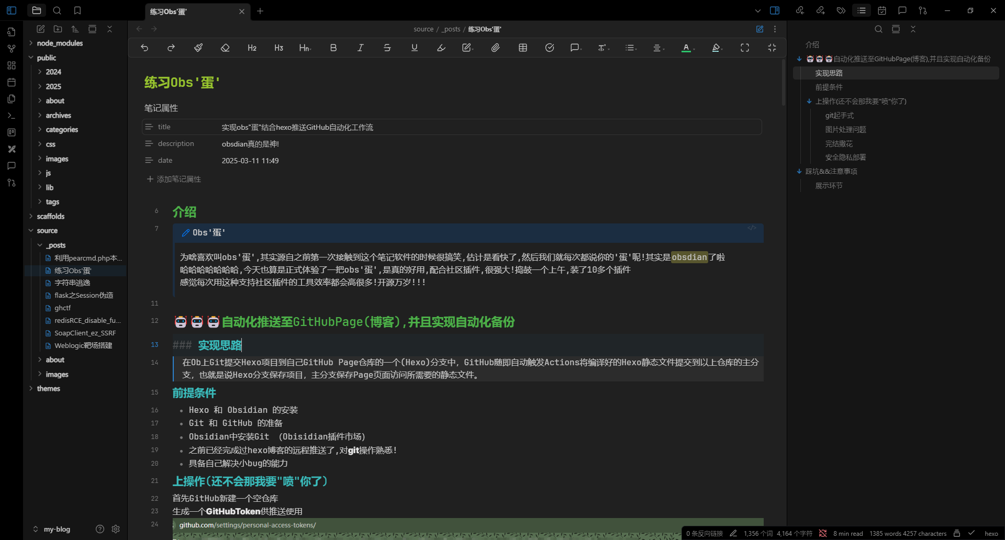Open the list style dropdown
The width and height of the screenshot is (1005, 540).
pos(630,48)
